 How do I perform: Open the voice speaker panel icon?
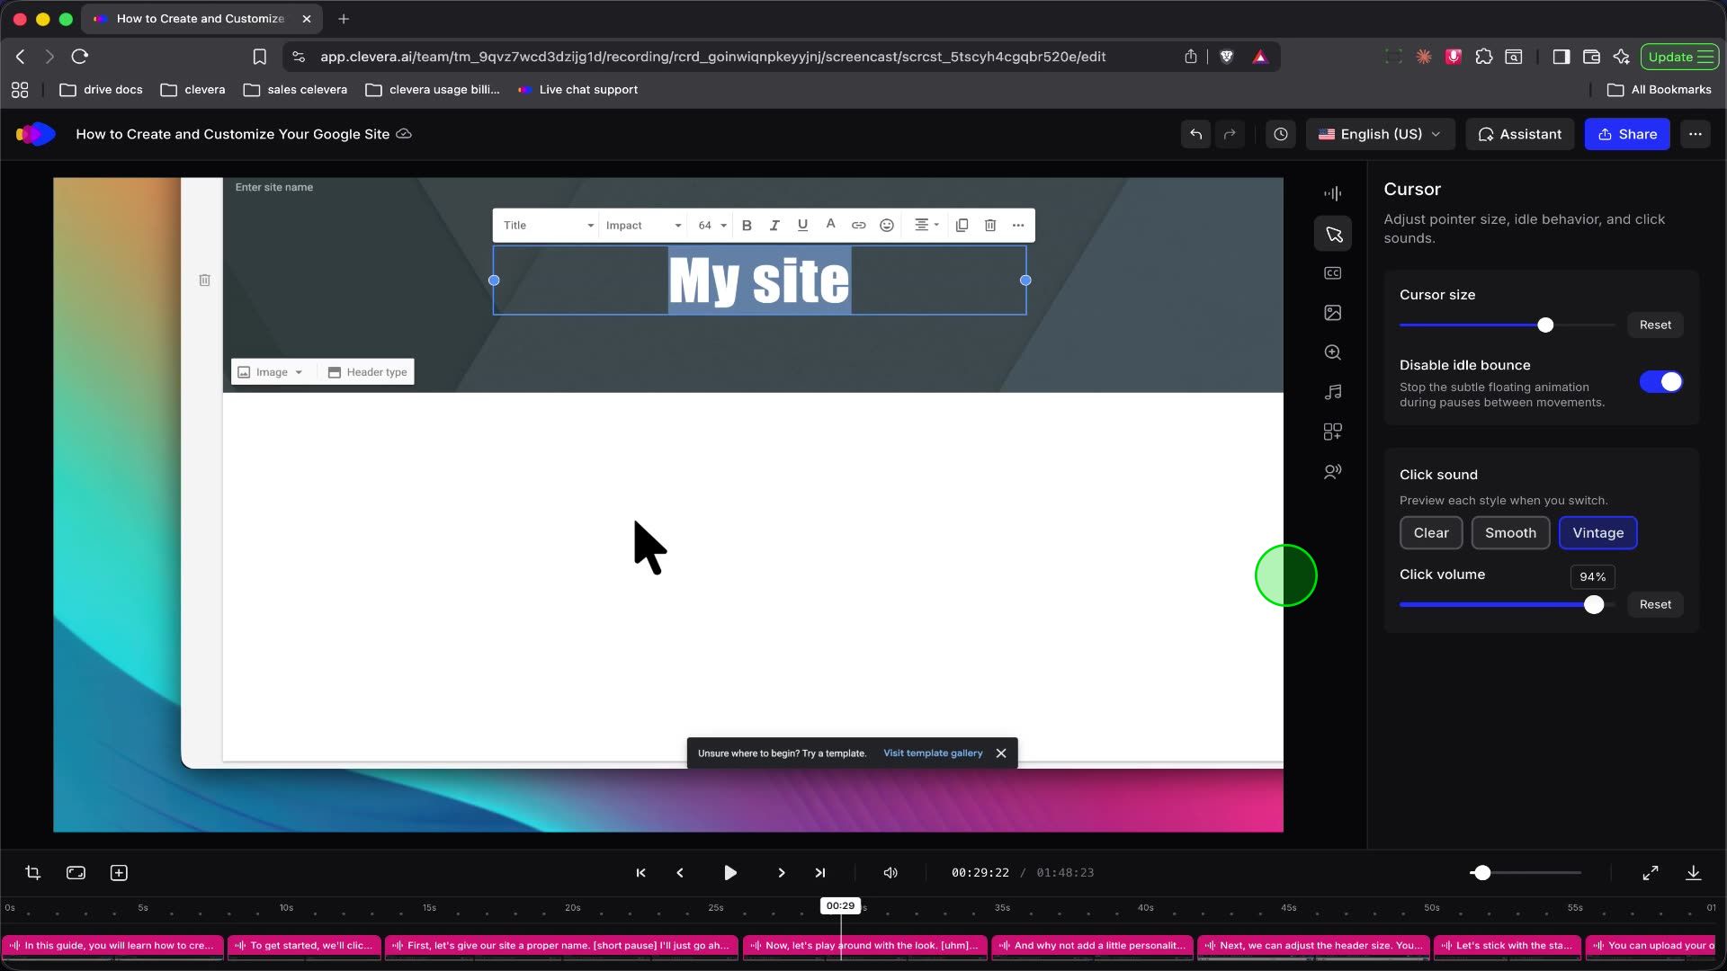pyautogui.click(x=1333, y=471)
